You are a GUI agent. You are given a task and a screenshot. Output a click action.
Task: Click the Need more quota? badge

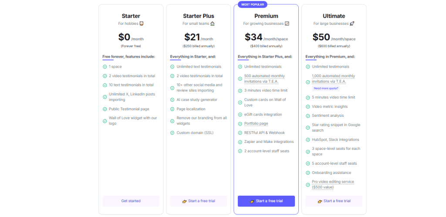click(x=325, y=88)
